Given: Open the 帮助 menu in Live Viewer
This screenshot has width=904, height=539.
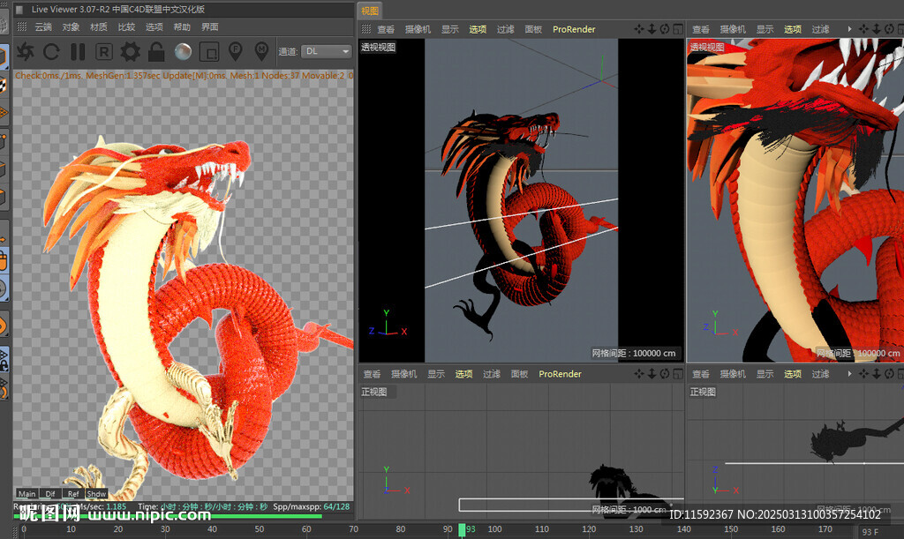Looking at the screenshot, I should (182, 27).
